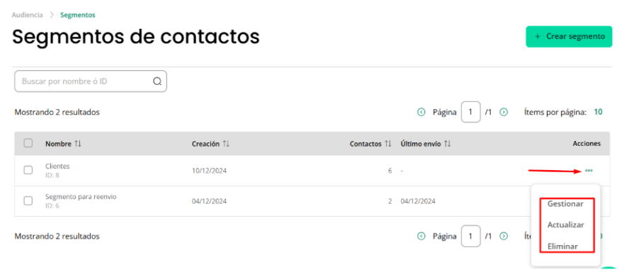Sort by Creación using its sort arrows
Image resolution: width=619 pixels, height=272 pixels.
point(226,144)
